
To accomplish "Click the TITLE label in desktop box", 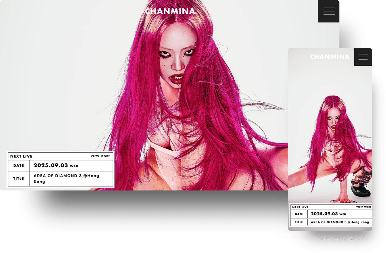I will 19,179.
